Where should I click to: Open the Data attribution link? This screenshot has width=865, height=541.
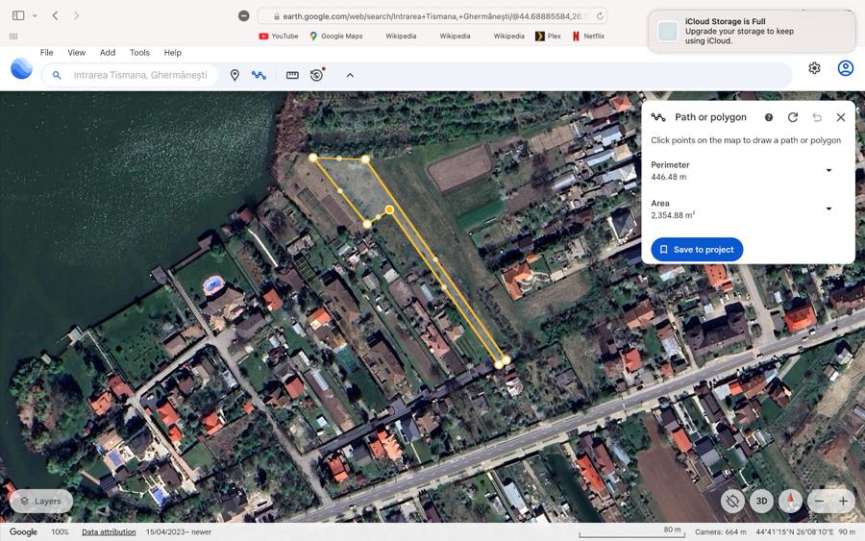click(x=109, y=531)
